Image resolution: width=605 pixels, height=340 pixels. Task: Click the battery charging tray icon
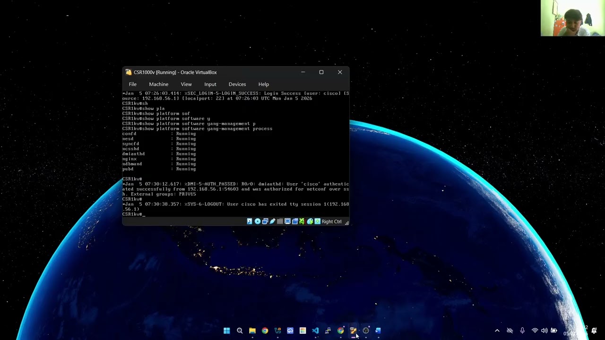click(554, 331)
